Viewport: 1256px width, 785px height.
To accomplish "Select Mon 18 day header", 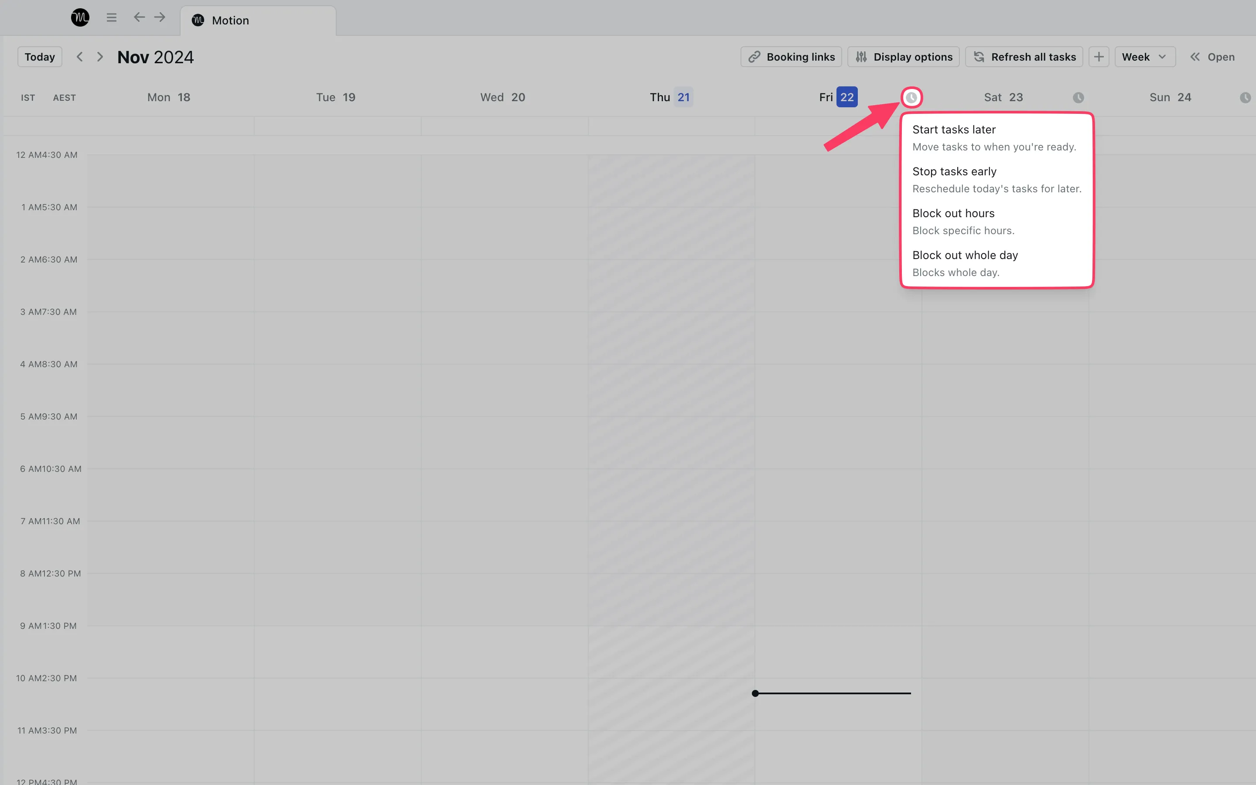I will point(169,97).
